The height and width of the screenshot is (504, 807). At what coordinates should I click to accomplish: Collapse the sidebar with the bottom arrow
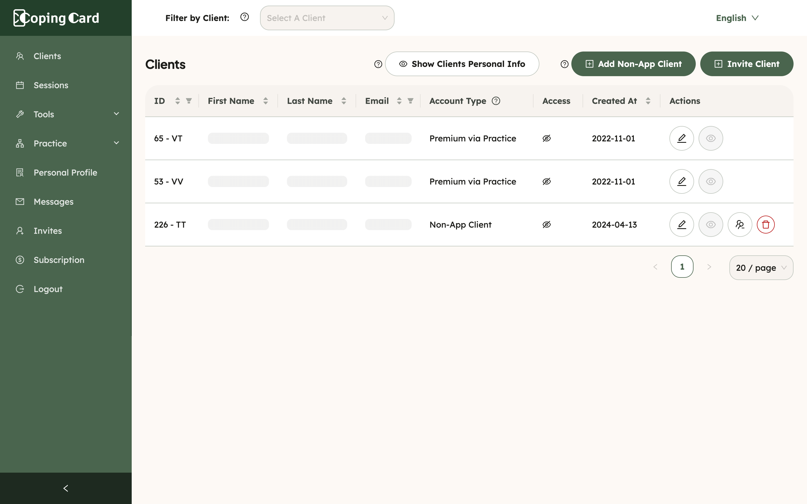coord(66,488)
